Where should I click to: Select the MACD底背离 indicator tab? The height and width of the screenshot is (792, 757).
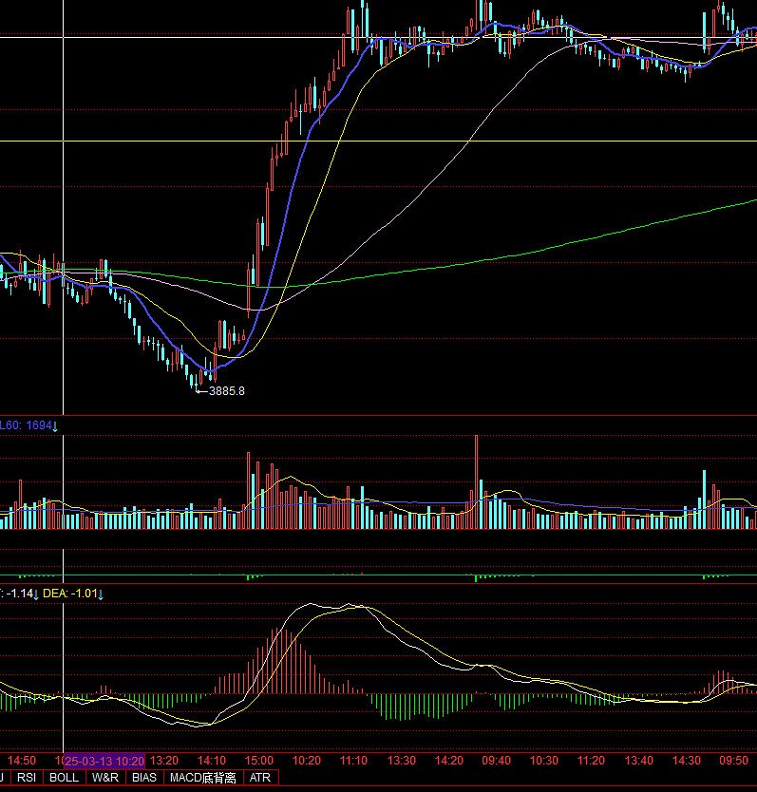click(x=203, y=778)
